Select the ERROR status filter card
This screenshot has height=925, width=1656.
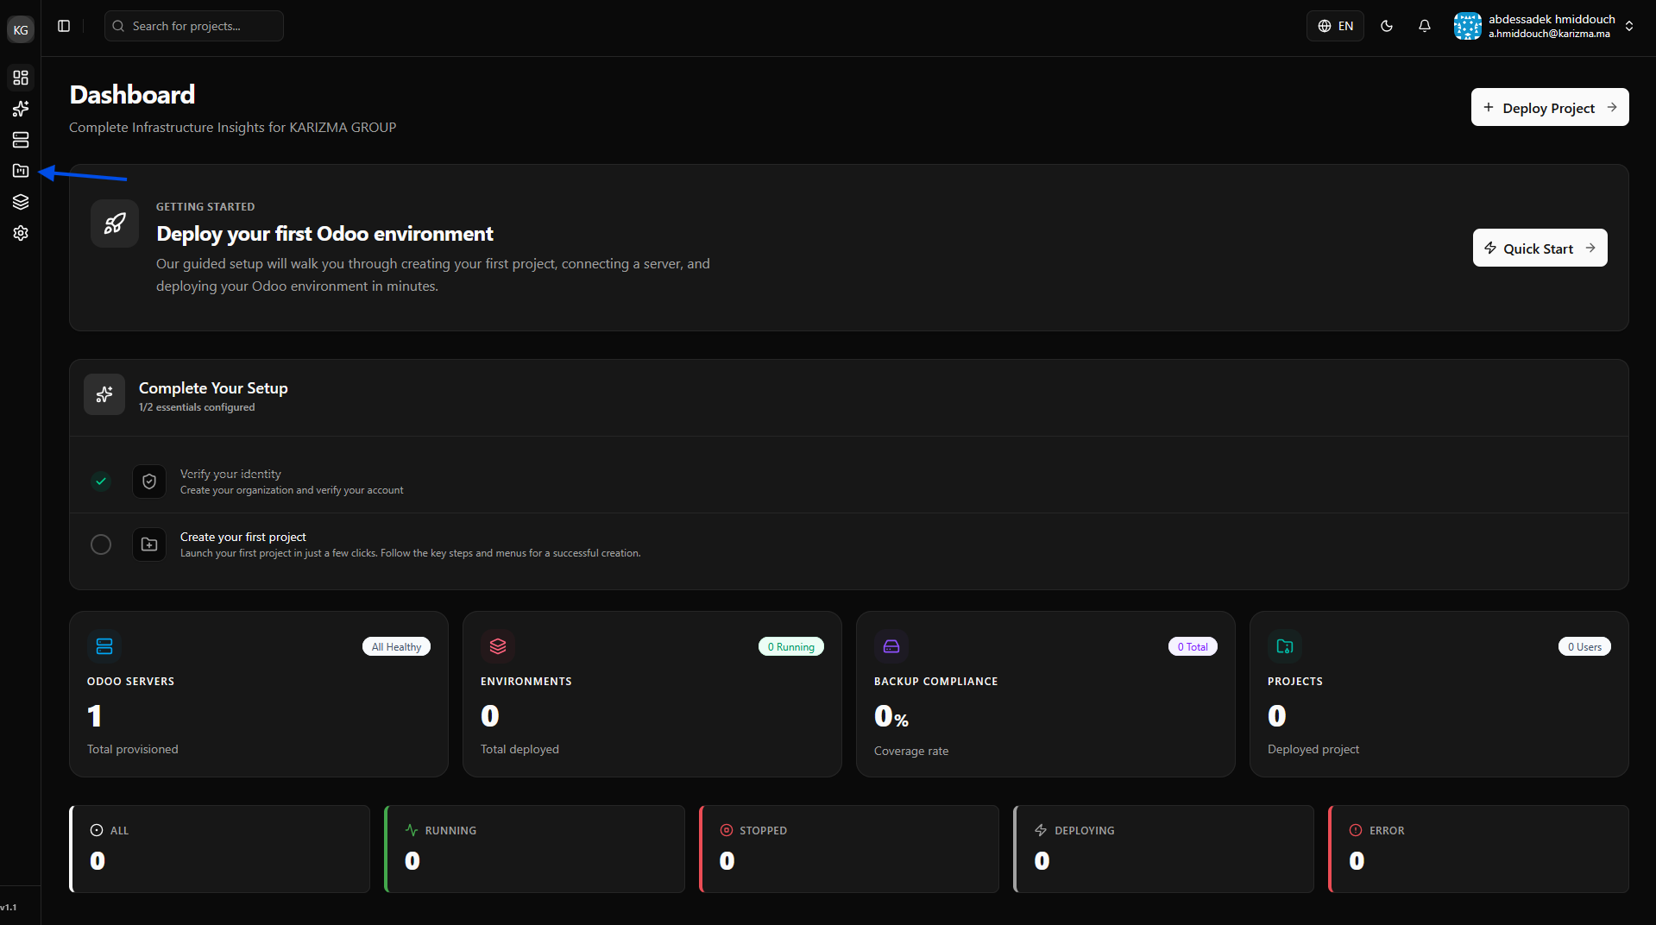tap(1479, 849)
